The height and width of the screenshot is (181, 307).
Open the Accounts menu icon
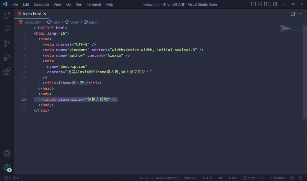point(7,154)
